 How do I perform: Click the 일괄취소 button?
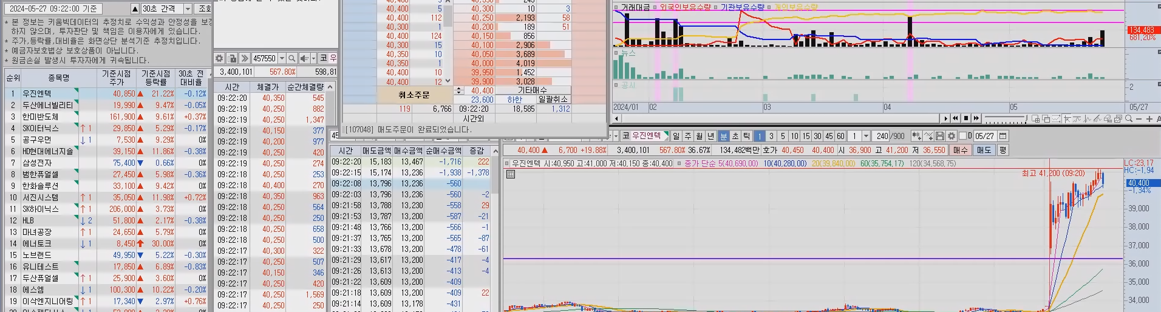point(553,99)
